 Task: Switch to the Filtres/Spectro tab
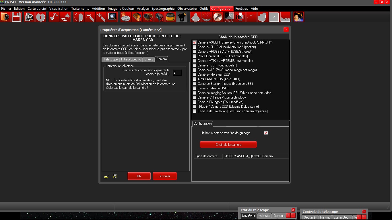click(131, 59)
